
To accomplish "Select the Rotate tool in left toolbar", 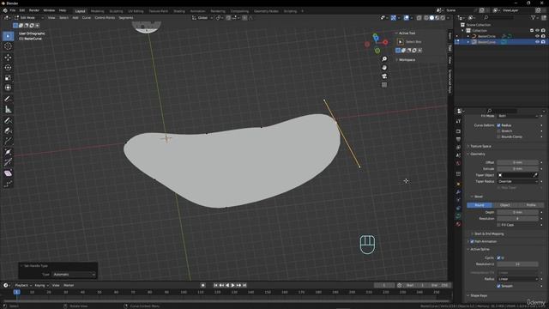I will pos(8,67).
